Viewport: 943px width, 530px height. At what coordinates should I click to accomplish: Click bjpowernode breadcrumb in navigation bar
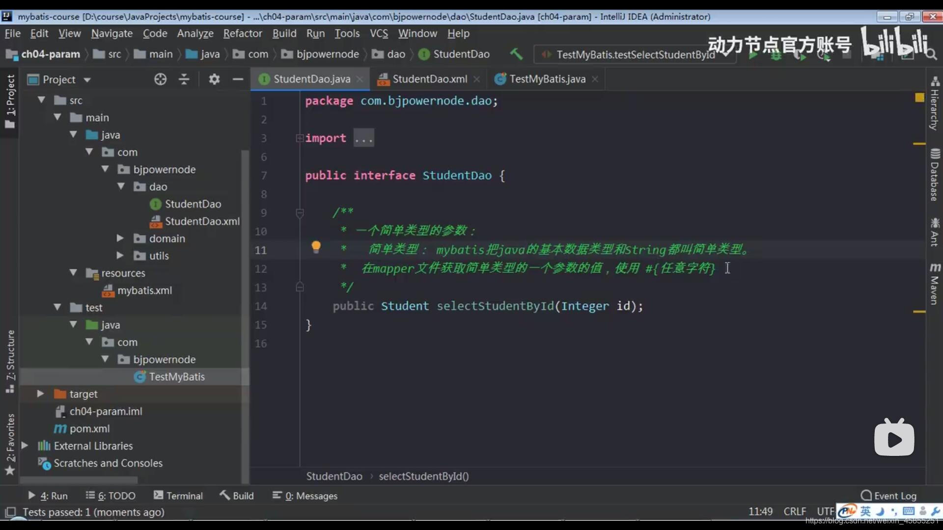point(320,54)
